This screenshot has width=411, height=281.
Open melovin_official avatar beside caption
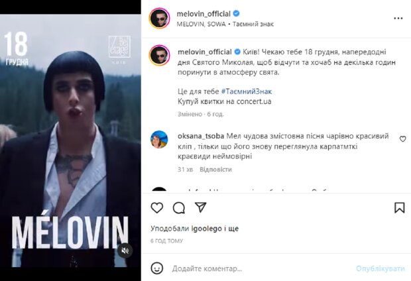coord(159,55)
